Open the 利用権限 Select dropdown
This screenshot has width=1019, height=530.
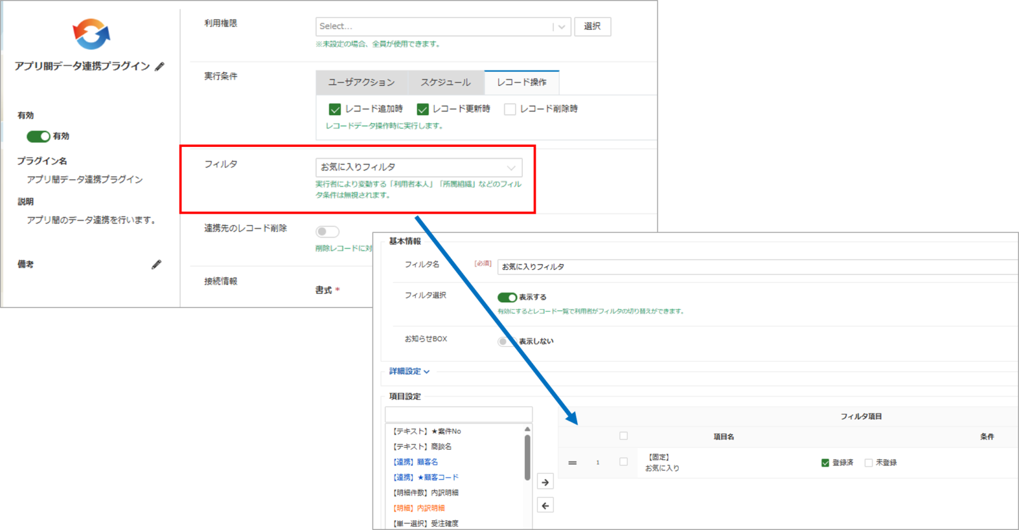(443, 26)
